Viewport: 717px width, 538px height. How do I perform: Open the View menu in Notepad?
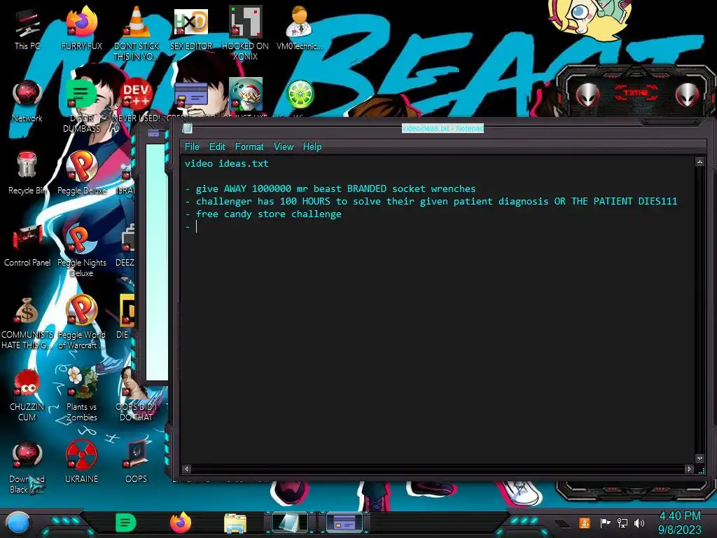[x=284, y=147]
